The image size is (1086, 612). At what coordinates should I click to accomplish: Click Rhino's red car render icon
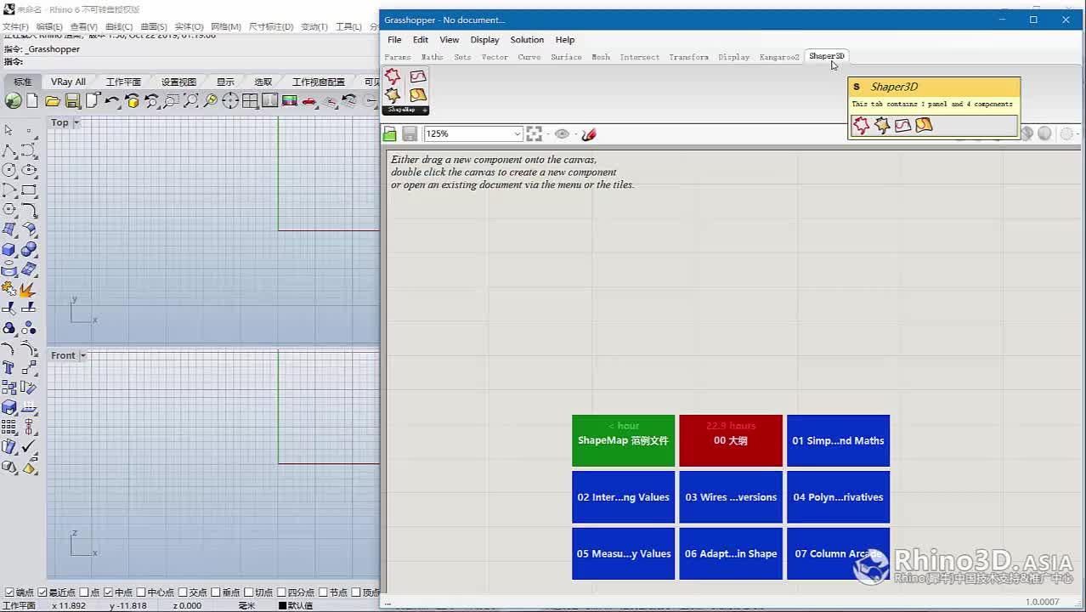point(309,101)
